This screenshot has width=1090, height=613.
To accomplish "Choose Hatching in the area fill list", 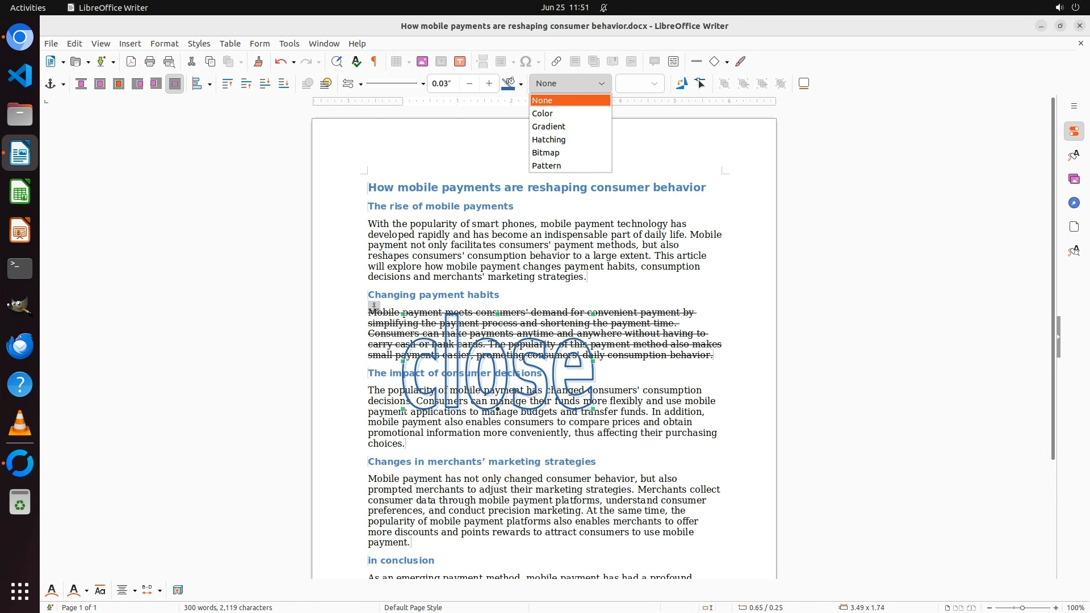I will pos(548,140).
